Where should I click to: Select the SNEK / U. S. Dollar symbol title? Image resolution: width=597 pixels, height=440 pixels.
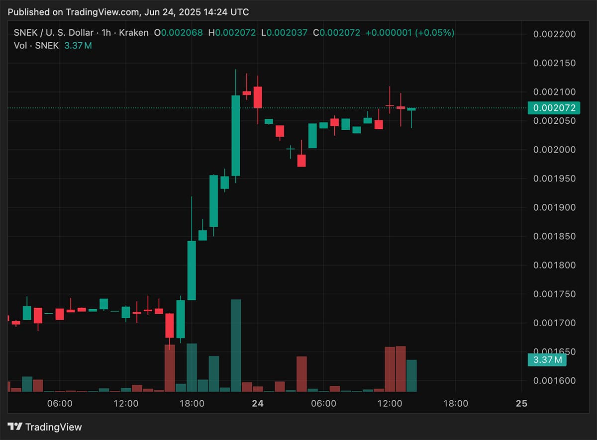tap(53, 33)
